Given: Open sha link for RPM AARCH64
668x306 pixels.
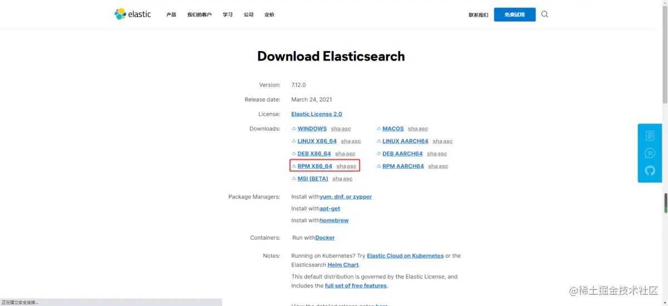Looking at the screenshot, I should tap(433, 166).
